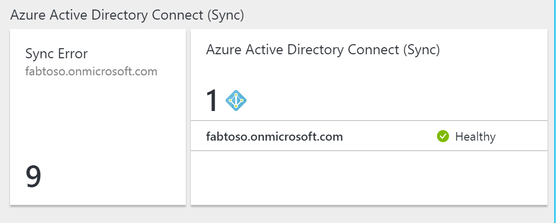This screenshot has width=556, height=223.
Task: Click the gap between the two tiles
Action: (188, 117)
